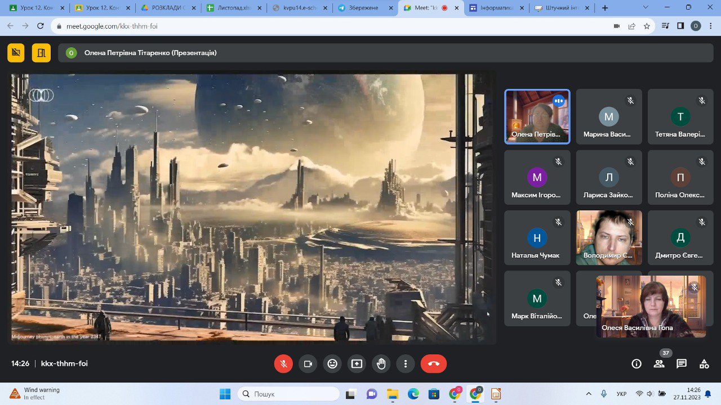
Task: Click the yellow crossed-out screen icon
Action: pos(16,53)
